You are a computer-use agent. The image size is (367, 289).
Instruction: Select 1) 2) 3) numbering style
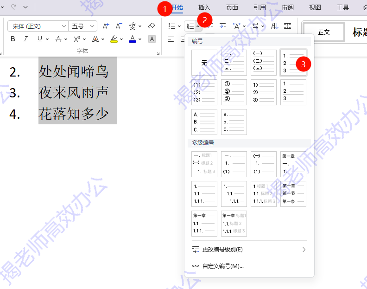(264, 92)
